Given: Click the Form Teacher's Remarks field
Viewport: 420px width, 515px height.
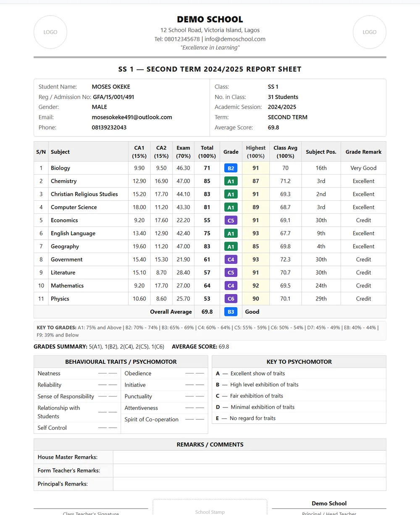Looking at the screenshot, I should coord(249,470).
